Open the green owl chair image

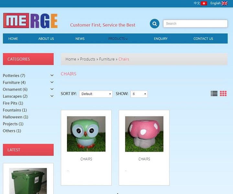pyautogui.click(x=86, y=134)
